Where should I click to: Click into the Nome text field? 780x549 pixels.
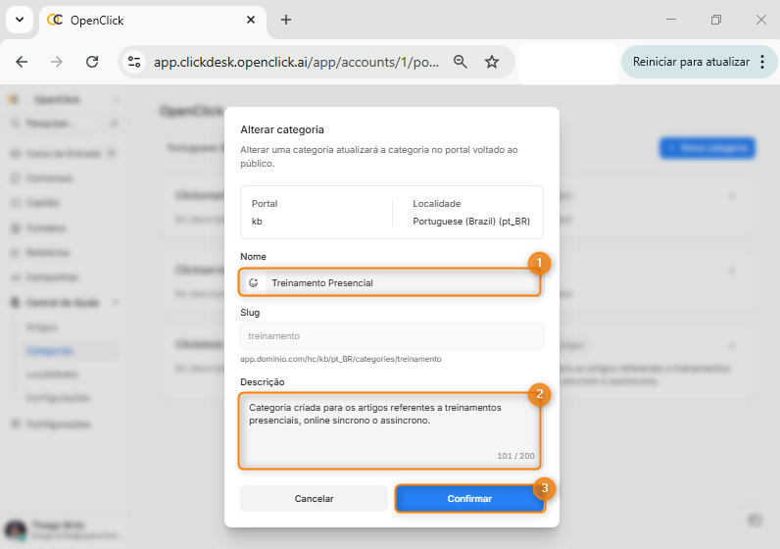pyautogui.click(x=400, y=283)
